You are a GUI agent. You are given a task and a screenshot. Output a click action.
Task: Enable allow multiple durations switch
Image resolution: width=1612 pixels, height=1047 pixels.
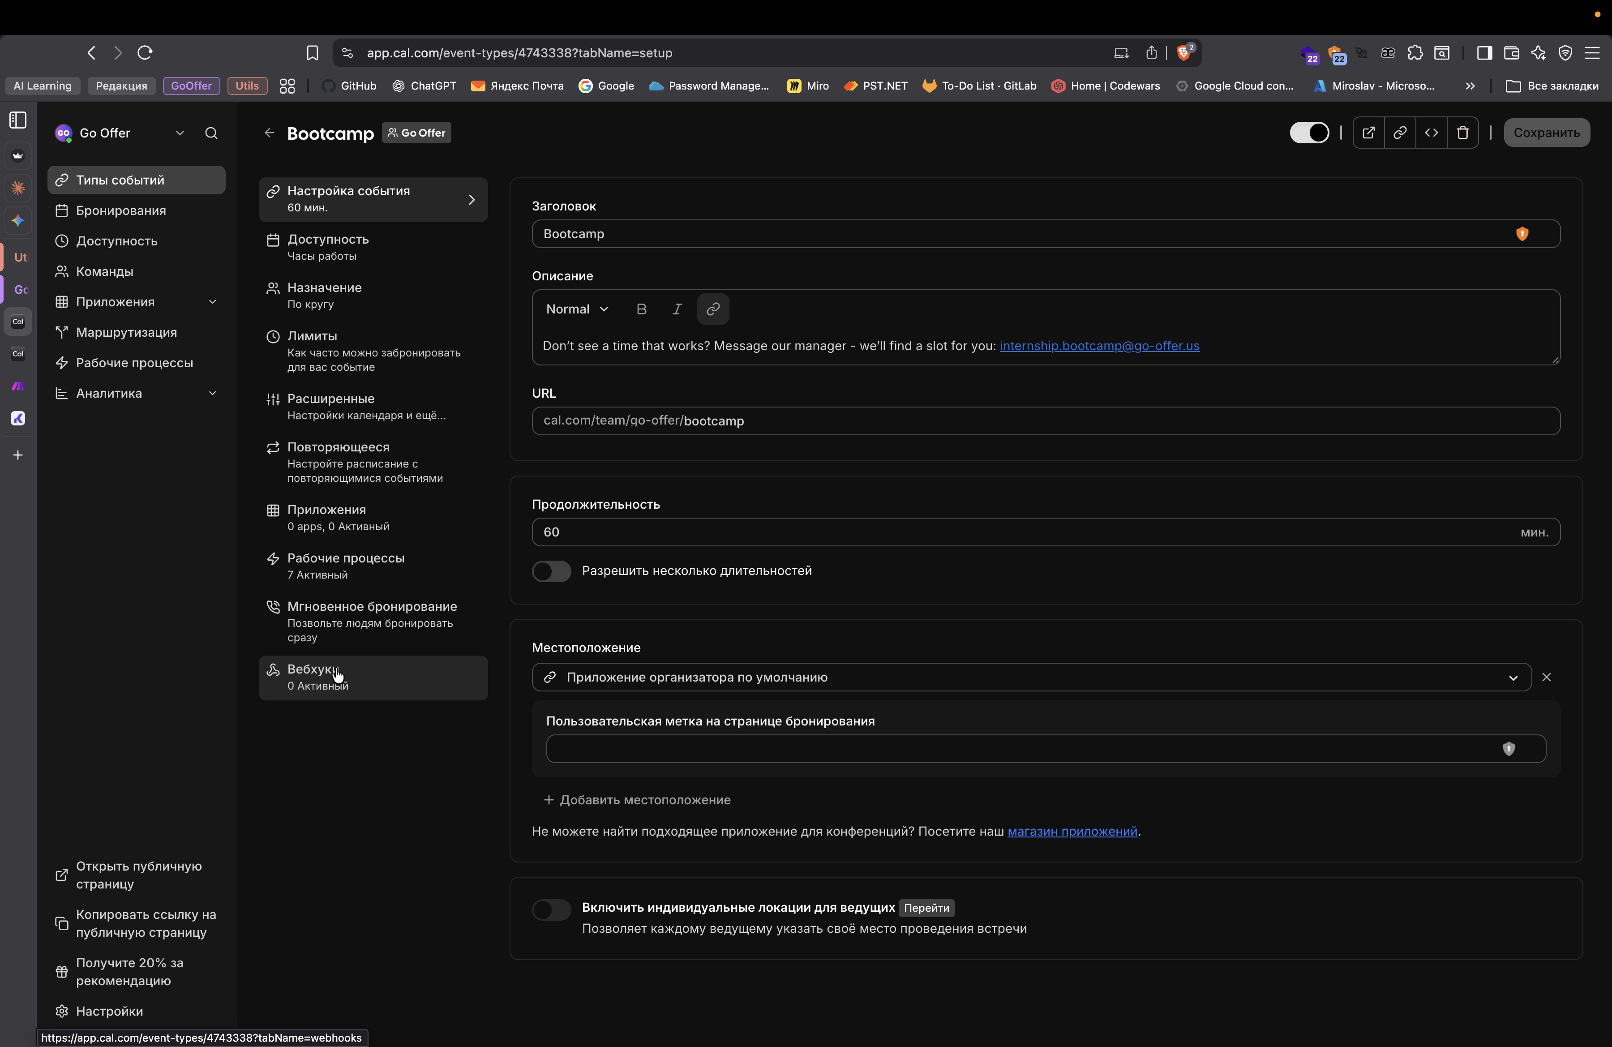pyautogui.click(x=551, y=571)
